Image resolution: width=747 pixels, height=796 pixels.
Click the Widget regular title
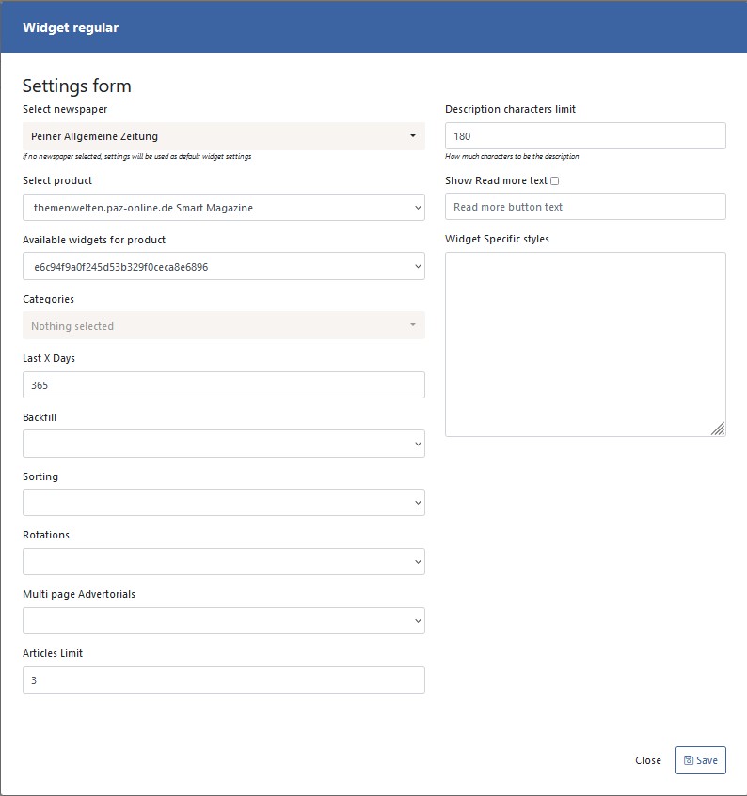pos(71,27)
